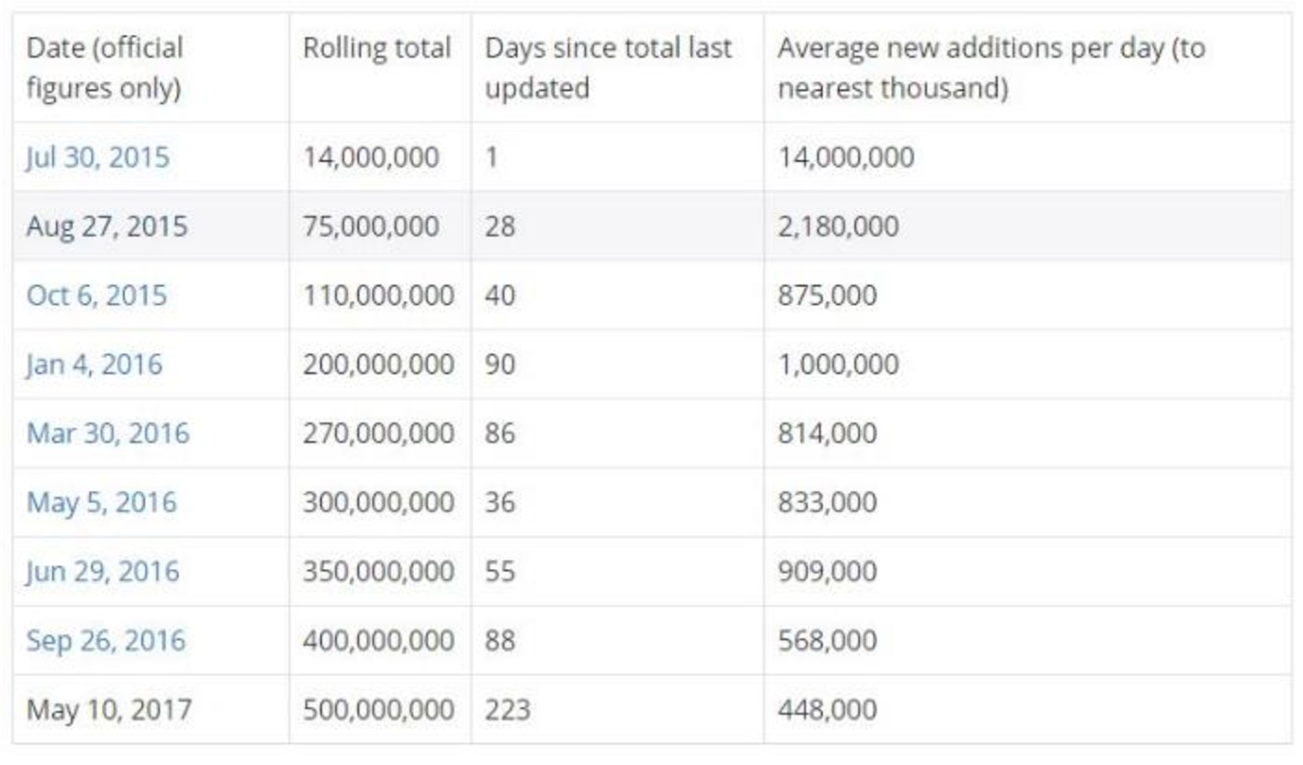The image size is (1303, 765).
Task: Visit the Jun 29, 2016 link
Action: click(102, 572)
